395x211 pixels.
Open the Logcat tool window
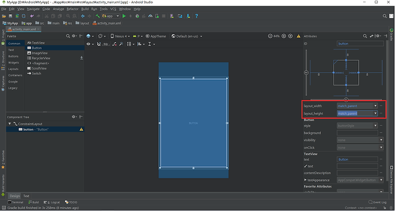[x=52, y=202]
